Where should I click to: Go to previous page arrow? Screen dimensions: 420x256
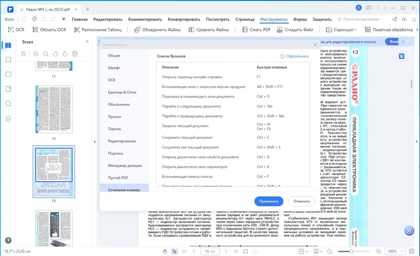pyautogui.click(x=194, y=251)
